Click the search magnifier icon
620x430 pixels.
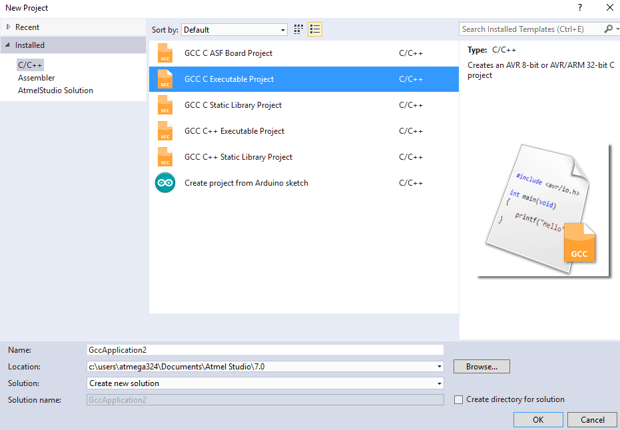(x=609, y=29)
